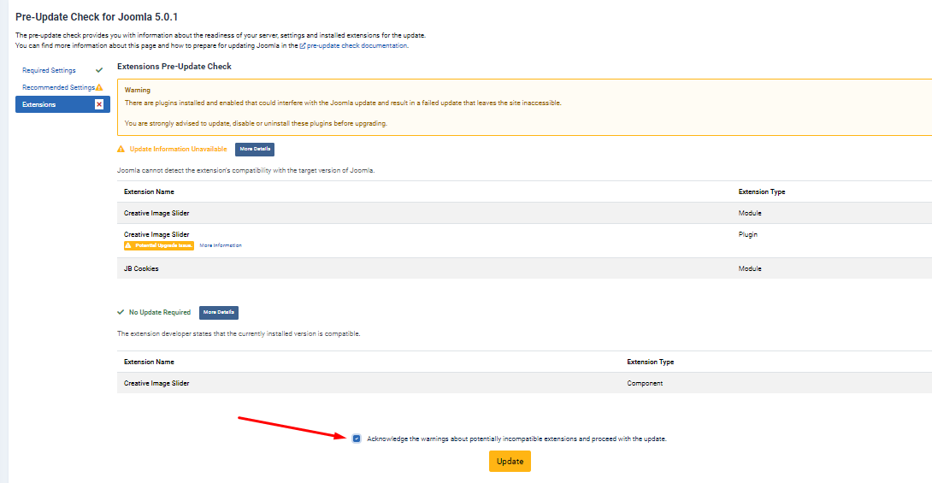
Task: Click the warning triangle next to Update Information Unavailable
Action: (x=121, y=149)
